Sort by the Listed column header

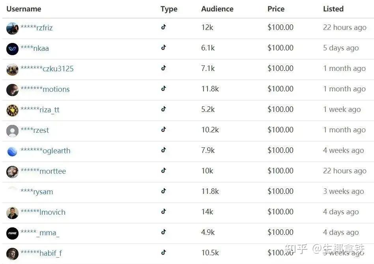coord(333,9)
